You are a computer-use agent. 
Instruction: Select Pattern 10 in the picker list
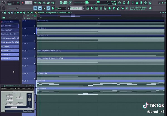[10, 58]
